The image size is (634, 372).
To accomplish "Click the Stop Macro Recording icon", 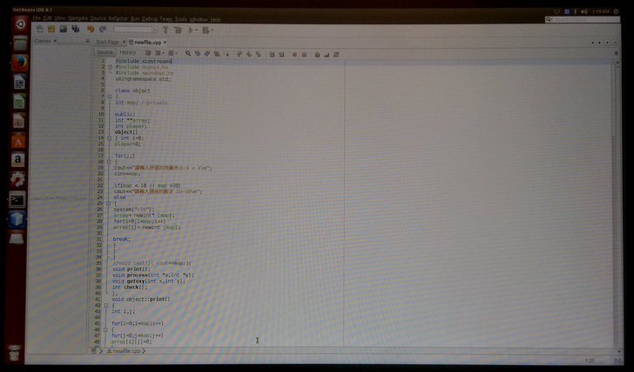I will 304,55.
